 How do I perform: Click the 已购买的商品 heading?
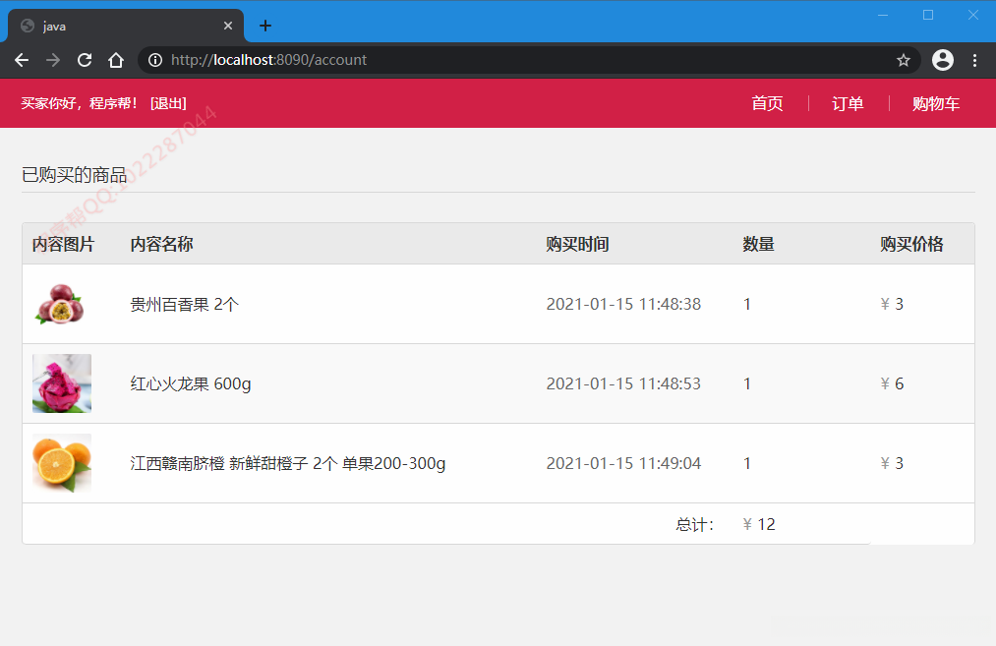point(75,175)
